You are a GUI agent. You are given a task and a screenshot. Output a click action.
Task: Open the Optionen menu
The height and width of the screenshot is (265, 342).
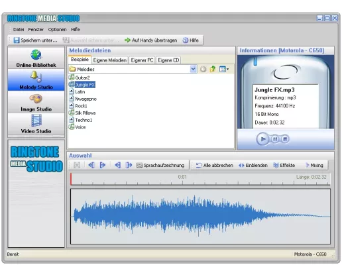click(57, 29)
